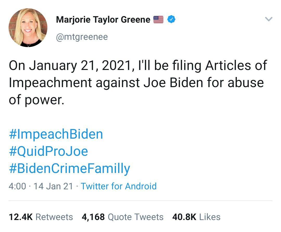The width and height of the screenshot is (281, 232).
Task: View the 12.4K Retweets list
Action: pyautogui.click(x=41, y=217)
